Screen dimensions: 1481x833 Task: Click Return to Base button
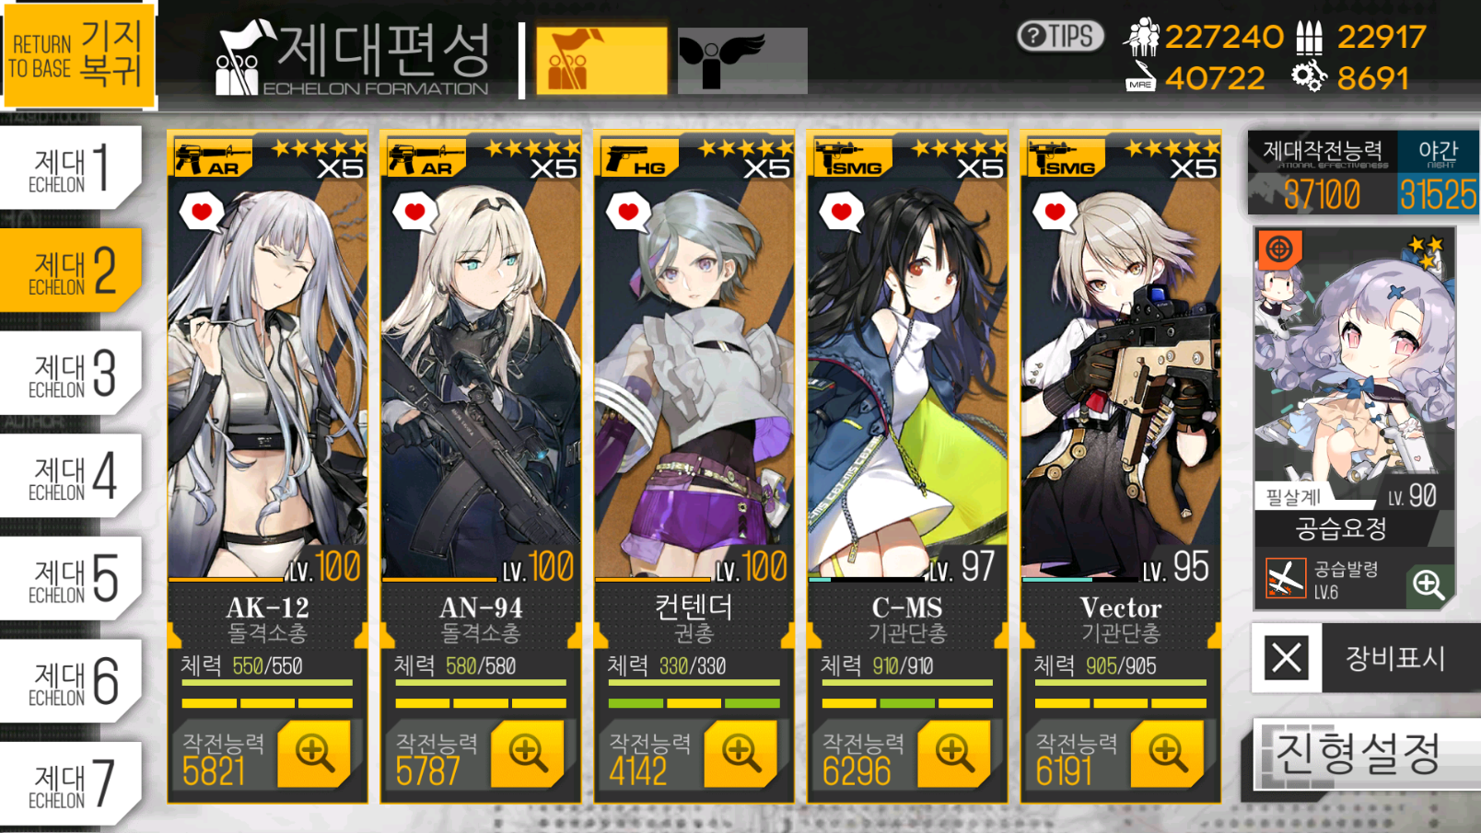coord(78,53)
